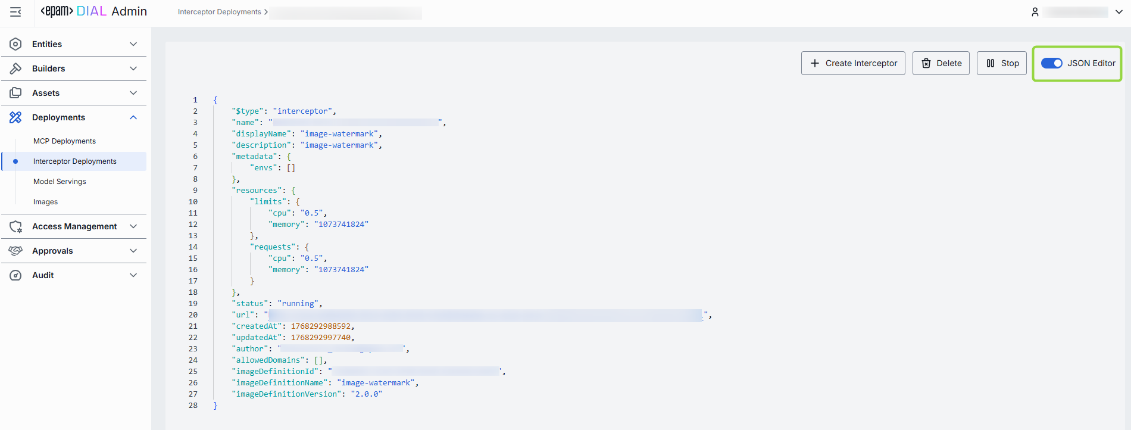Disable the JSON Editor toggle

click(1051, 63)
